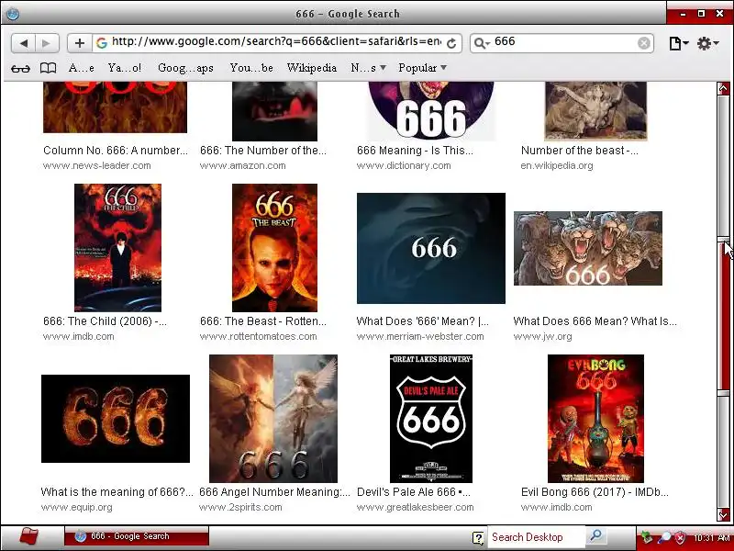This screenshot has width=734, height=551.
Task: Open '666: The Number of the...' Amazon result
Action: click(263, 151)
